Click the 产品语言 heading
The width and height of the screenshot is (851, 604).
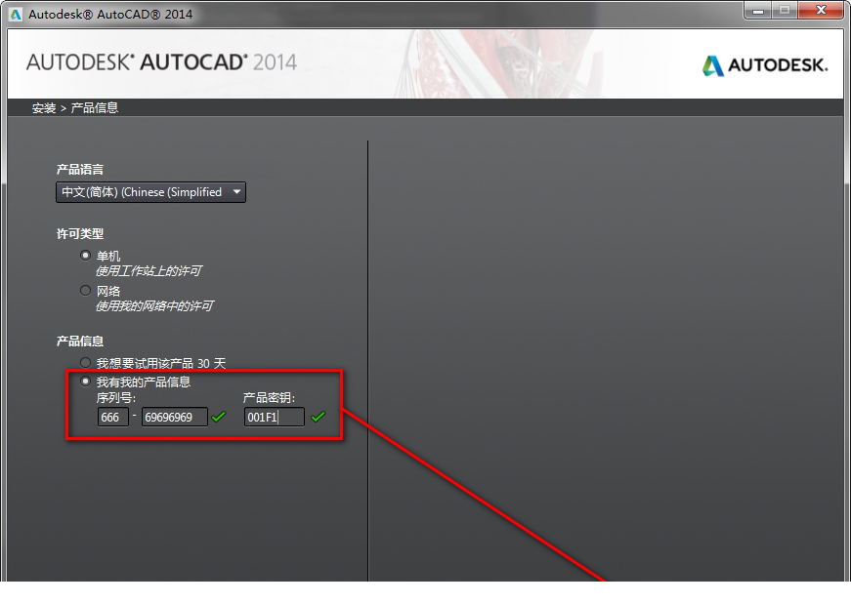click(80, 170)
